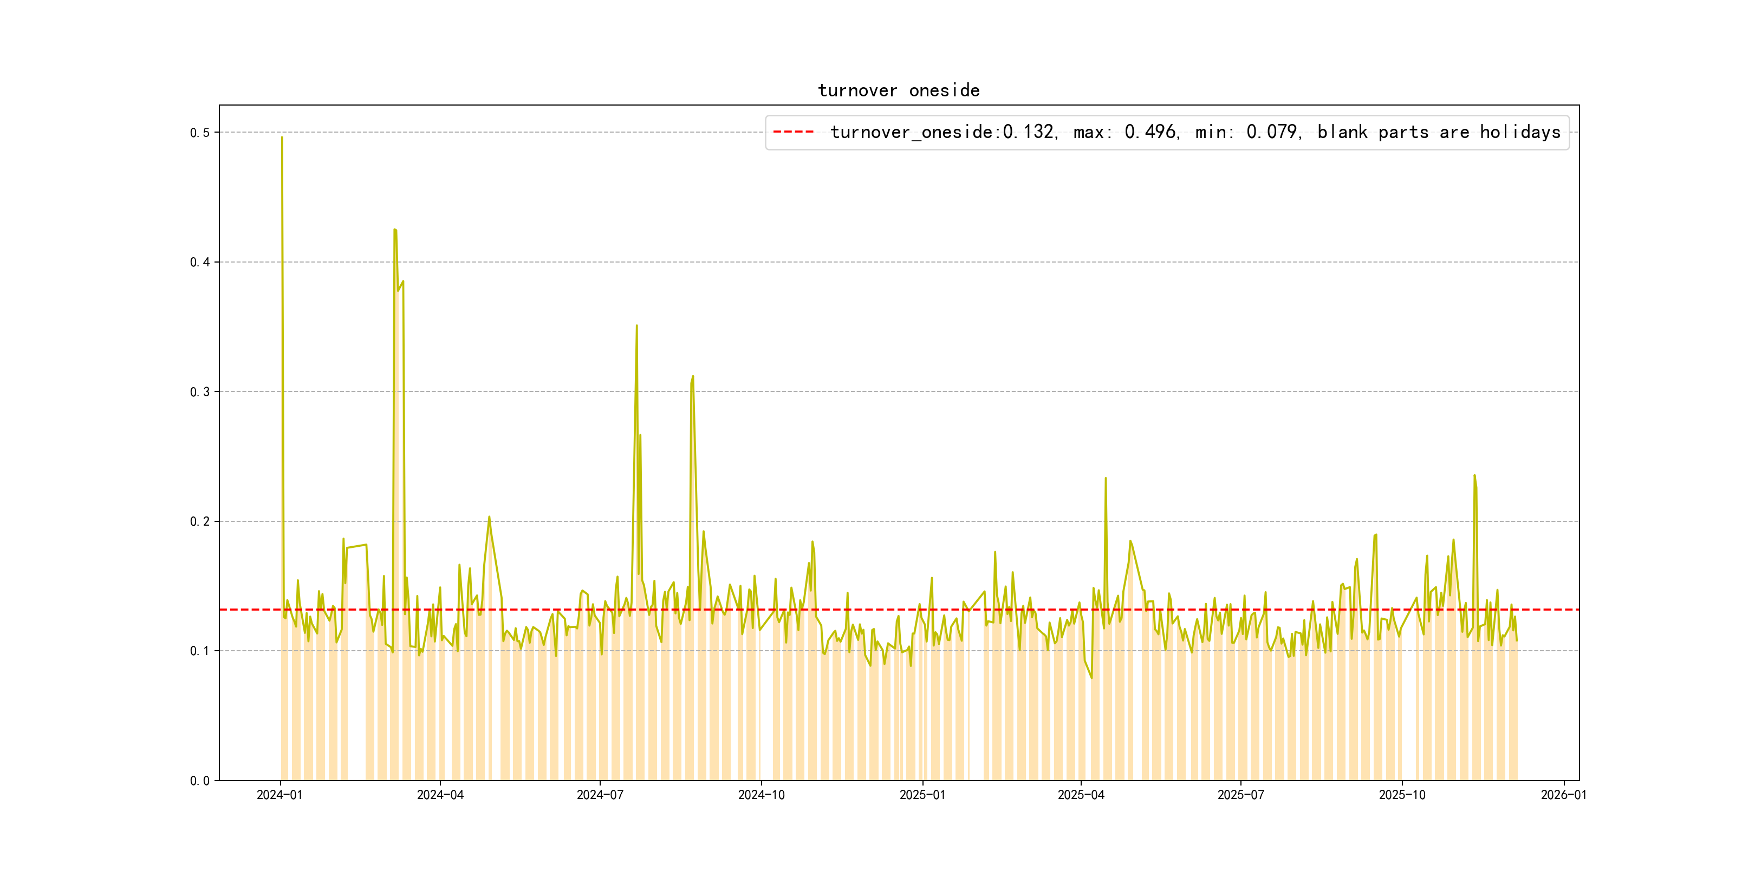
Task: Click the red dashed line sample in legend
Action: pos(793,132)
